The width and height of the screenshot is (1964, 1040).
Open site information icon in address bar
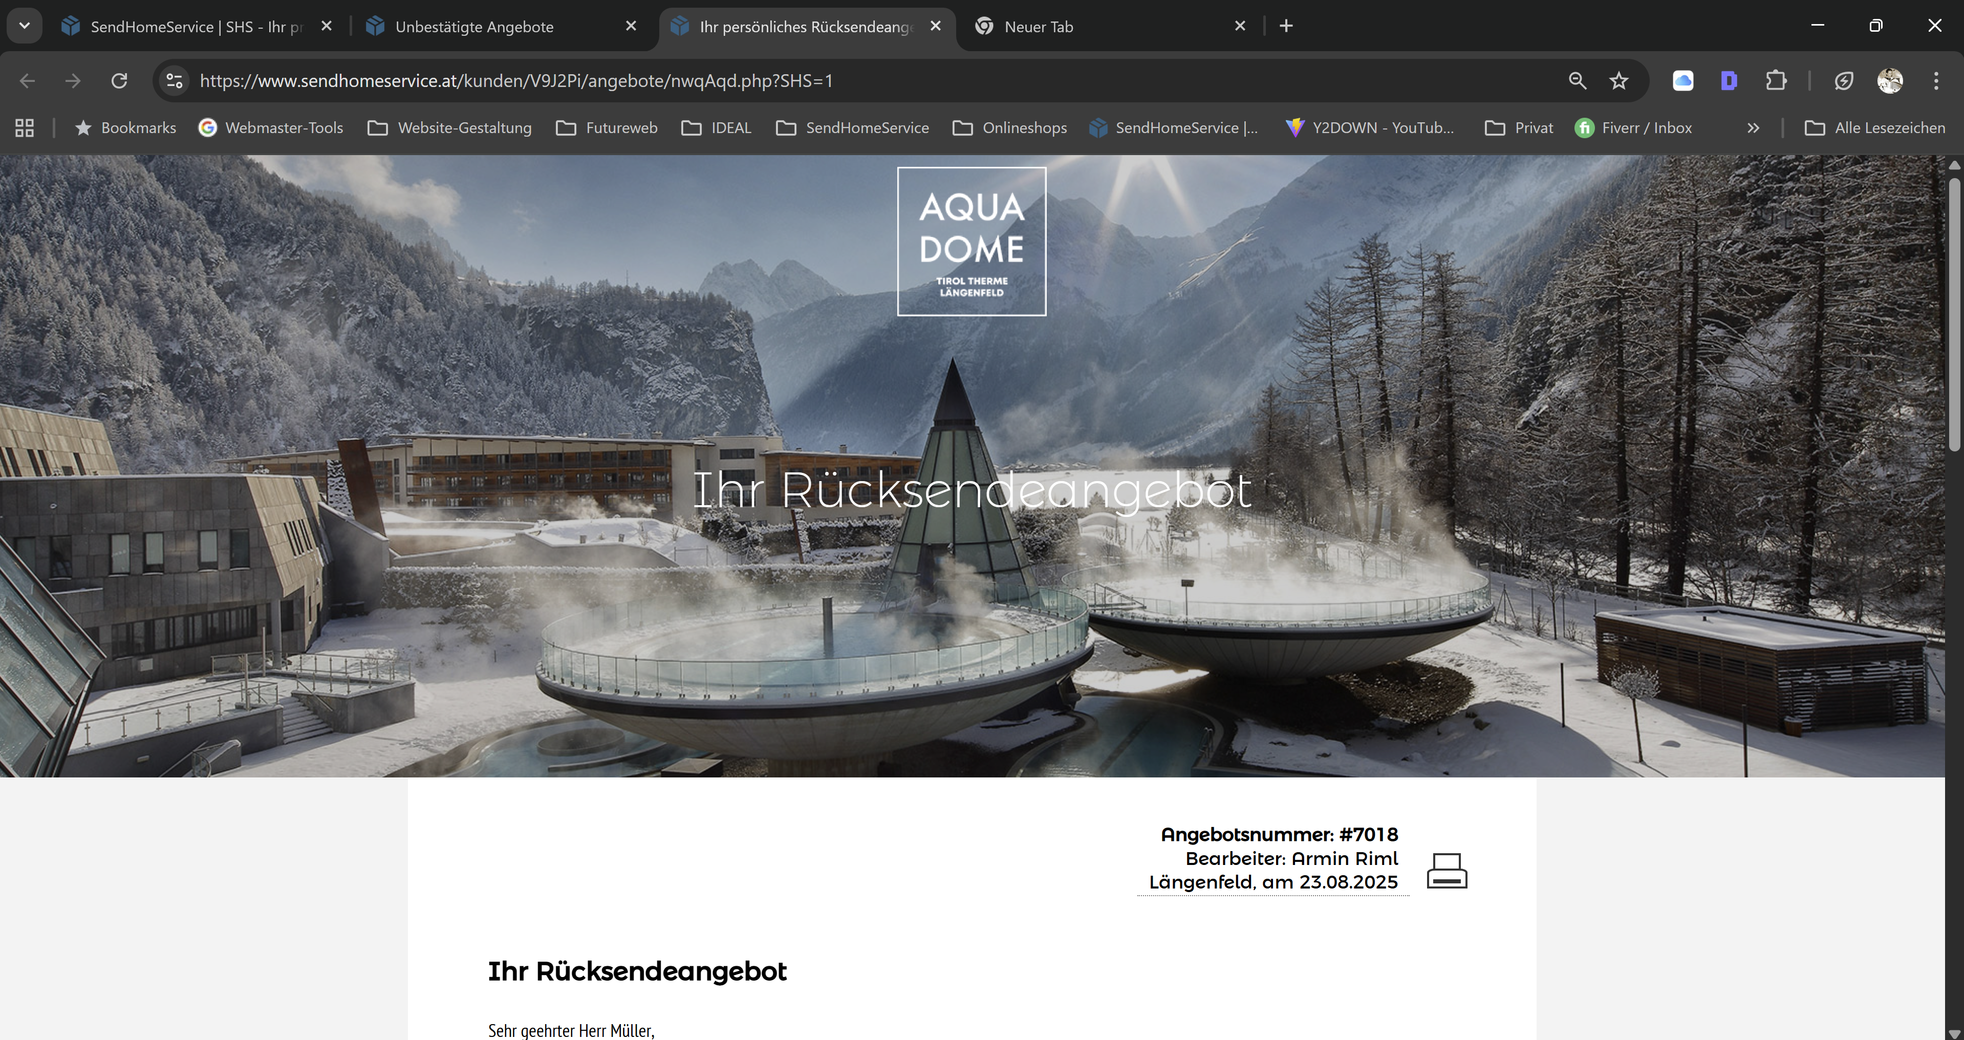(x=174, y=81)
